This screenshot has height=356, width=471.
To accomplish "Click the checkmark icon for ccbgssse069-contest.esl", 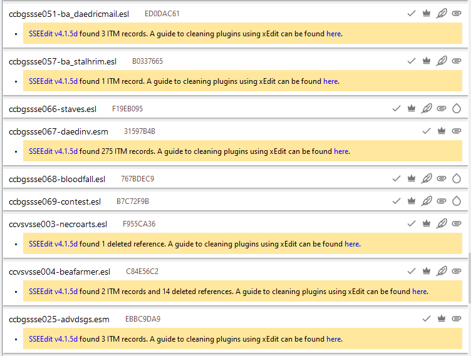I will click(396, 201).
